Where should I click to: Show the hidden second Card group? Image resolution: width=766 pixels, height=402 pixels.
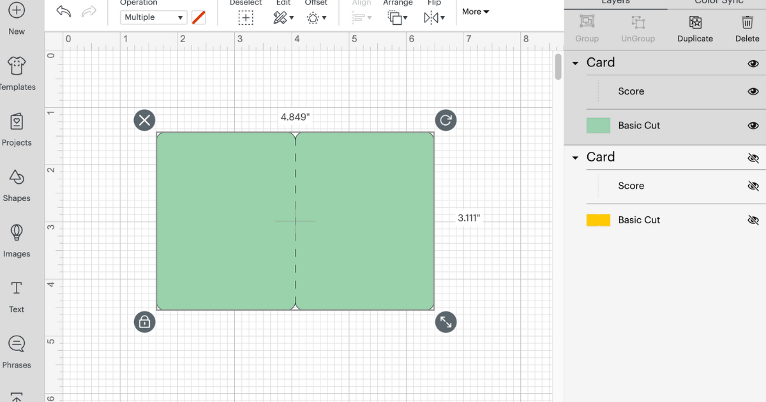[x=753, y=158]
